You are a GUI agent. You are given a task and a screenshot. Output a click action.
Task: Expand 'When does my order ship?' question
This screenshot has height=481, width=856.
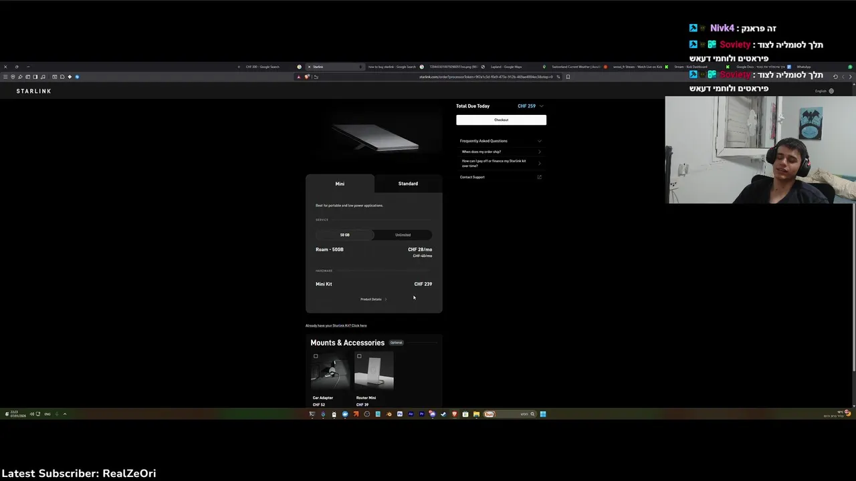tap(500, 152)
